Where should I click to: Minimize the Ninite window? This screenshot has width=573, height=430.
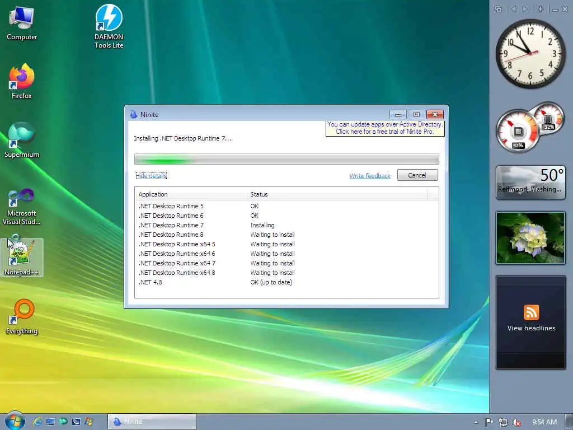click(398, 114)
